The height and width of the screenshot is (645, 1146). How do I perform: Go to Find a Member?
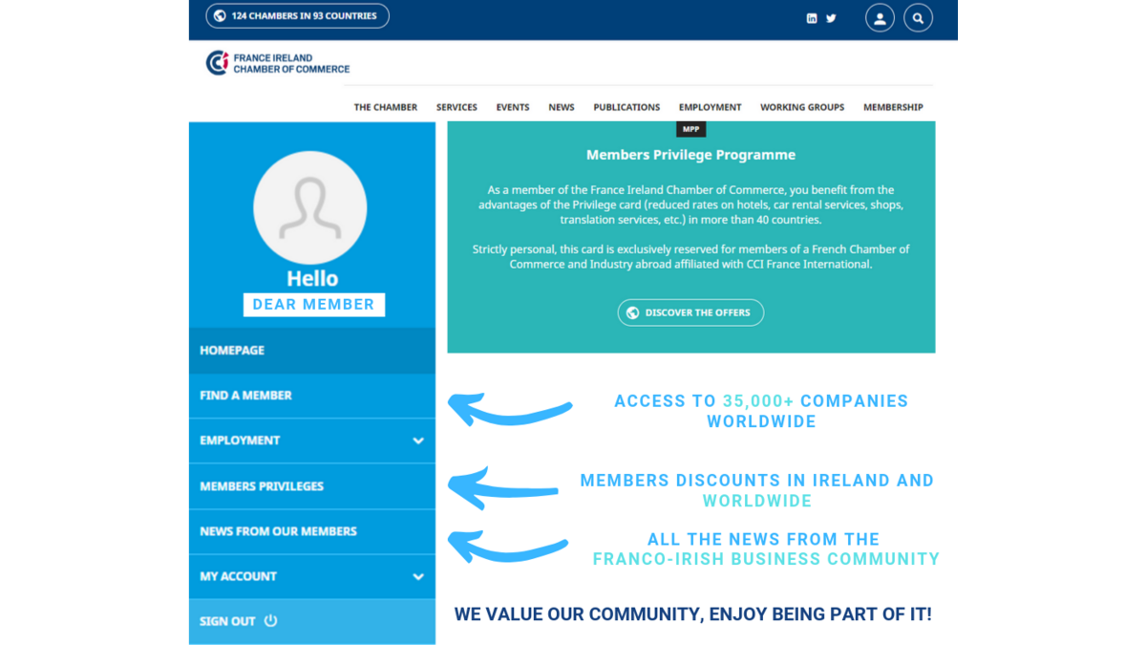tap(245, 396)
